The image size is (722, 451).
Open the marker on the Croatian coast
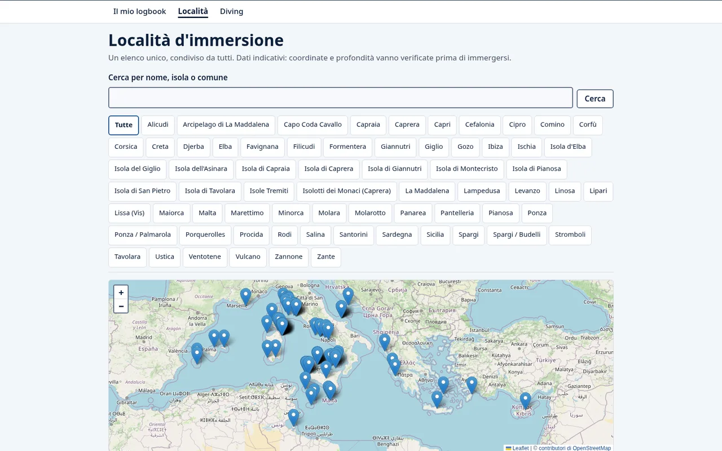pyautogui.click(x=348, y=296)
